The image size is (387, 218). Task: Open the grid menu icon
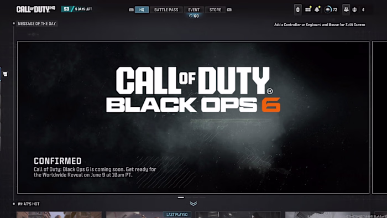pyautogui.click(x=308, y=9)
